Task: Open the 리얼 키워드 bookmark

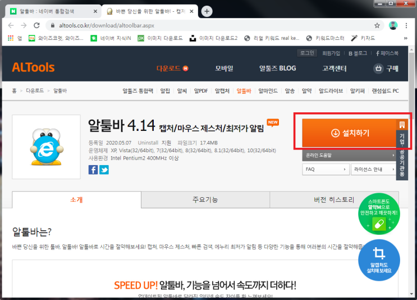Action: [x=272, y=38]
